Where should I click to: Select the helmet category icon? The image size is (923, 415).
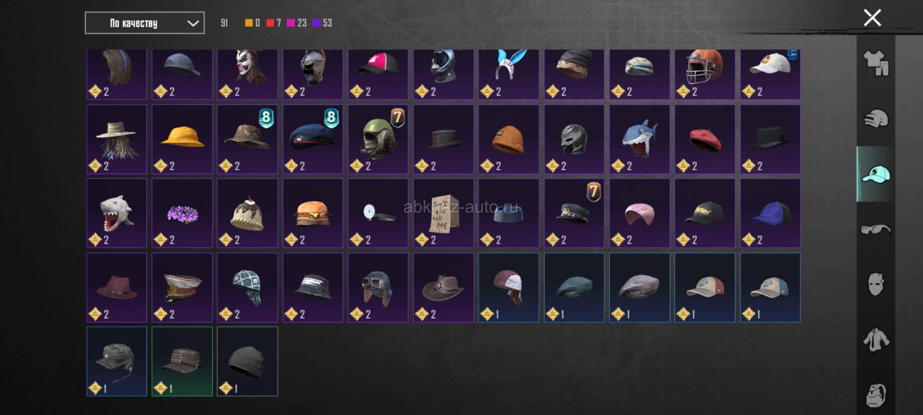[876, 119]
